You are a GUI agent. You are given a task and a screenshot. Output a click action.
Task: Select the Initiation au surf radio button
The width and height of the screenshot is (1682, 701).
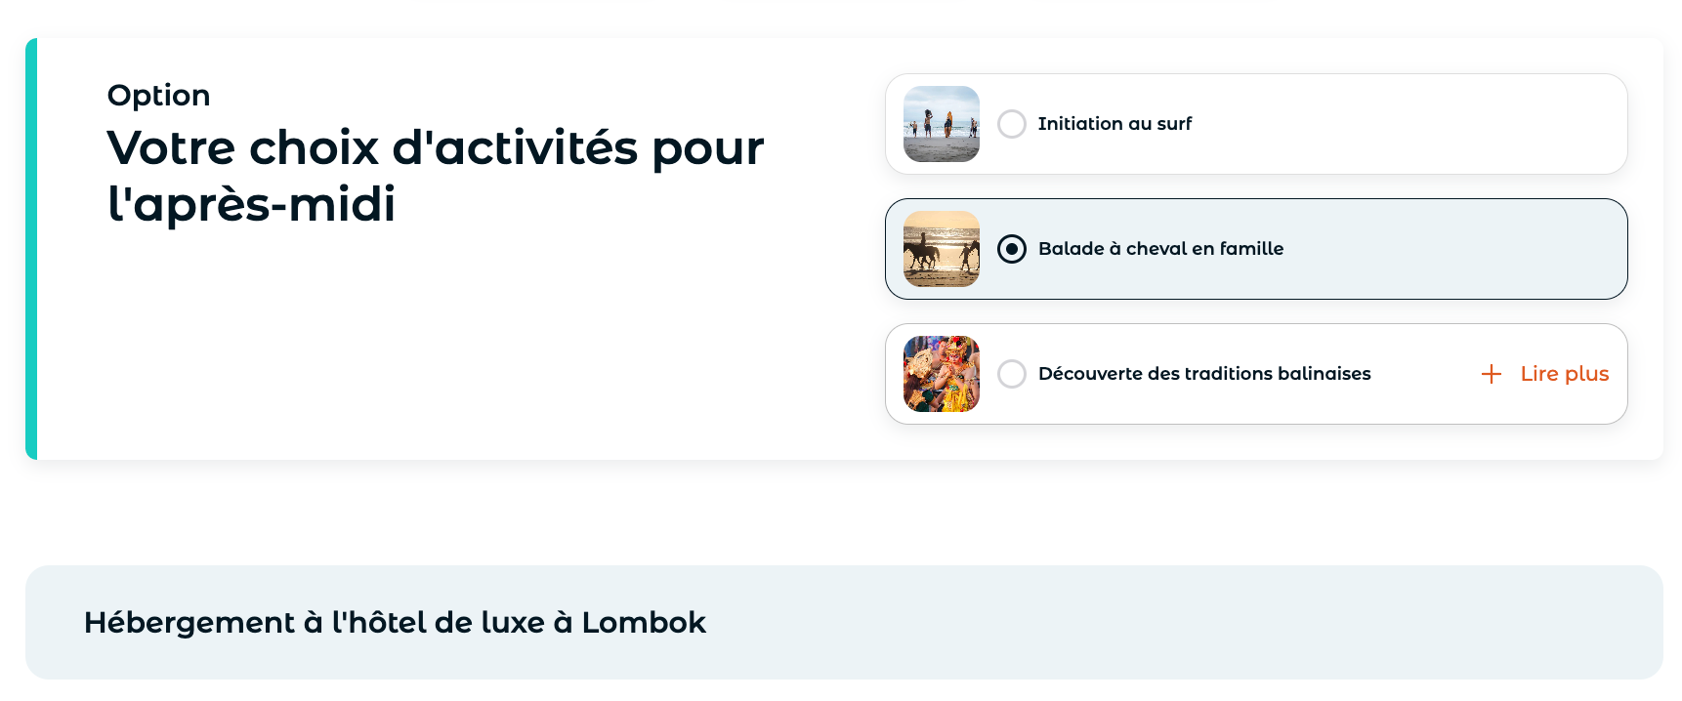pyautogui.click(x=1012, y=124)
